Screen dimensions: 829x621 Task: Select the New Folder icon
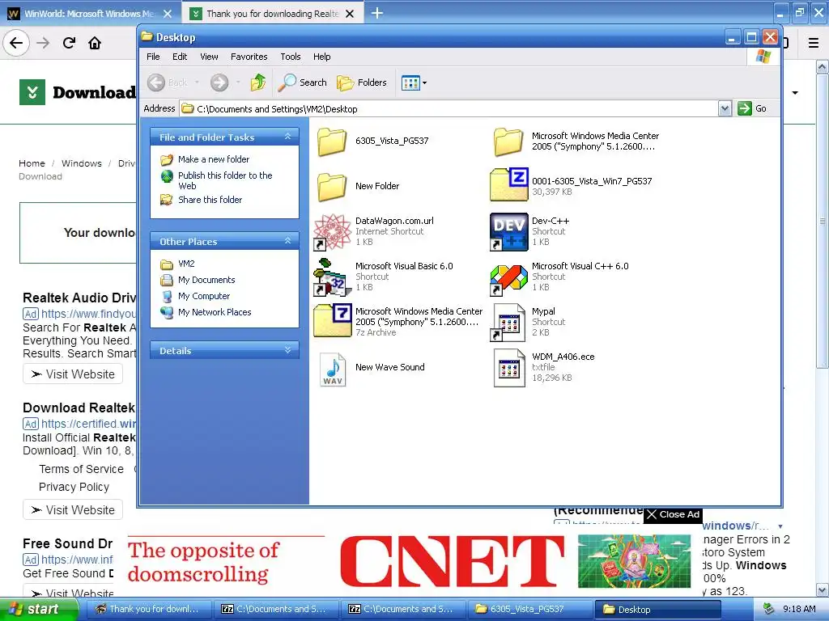coord(333,187)
